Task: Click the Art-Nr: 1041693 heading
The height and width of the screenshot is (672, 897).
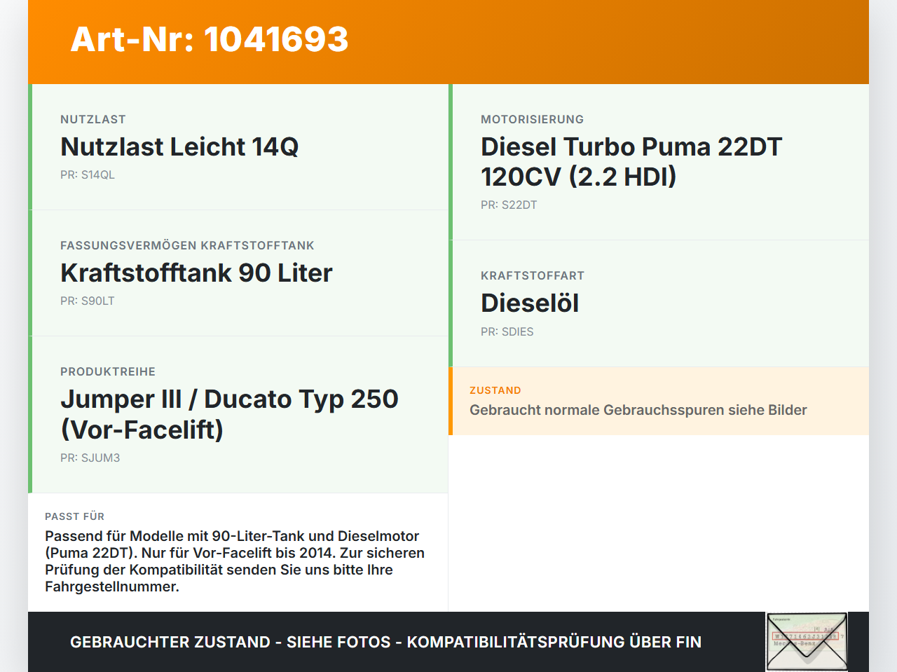Action: [x=210, y=39]
